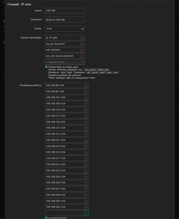Remove the 'src_net: Source (sub)net' entry
The image size is (179, 219).
83,56
